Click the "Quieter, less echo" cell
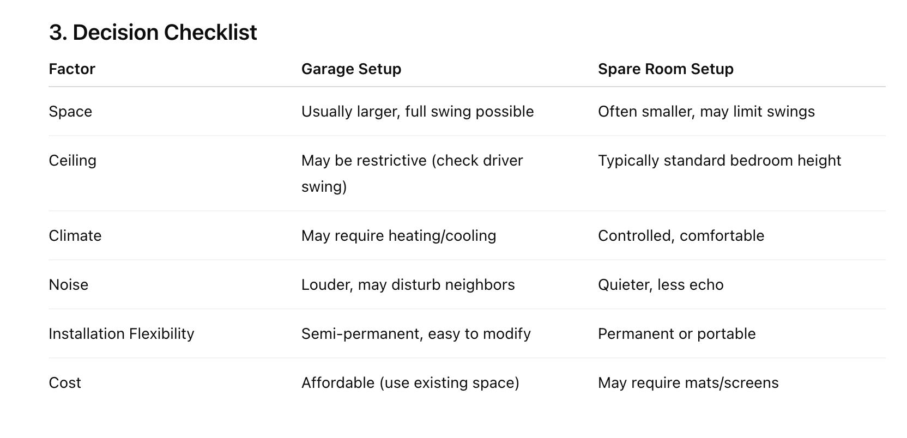Screen dimensions: 907x438 tap(661, 285)
